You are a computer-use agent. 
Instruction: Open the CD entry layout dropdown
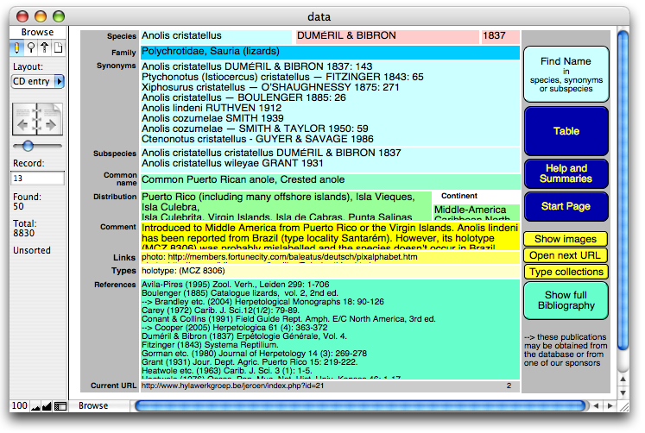38,81
